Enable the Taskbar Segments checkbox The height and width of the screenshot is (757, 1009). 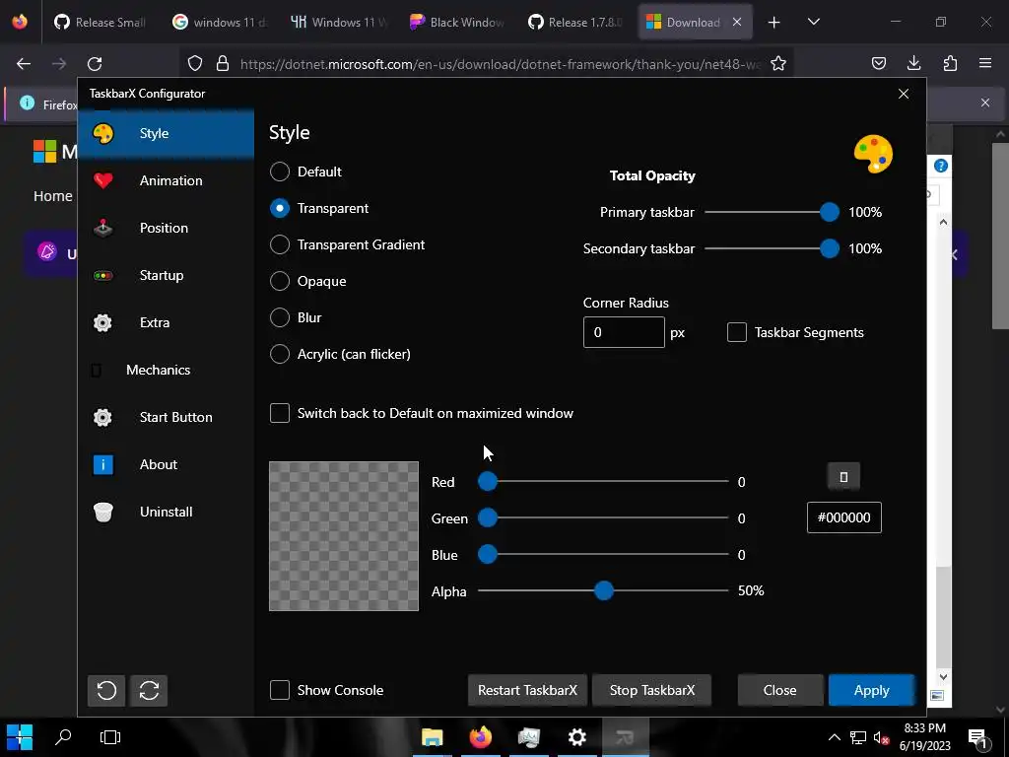[x=737, y=332]
